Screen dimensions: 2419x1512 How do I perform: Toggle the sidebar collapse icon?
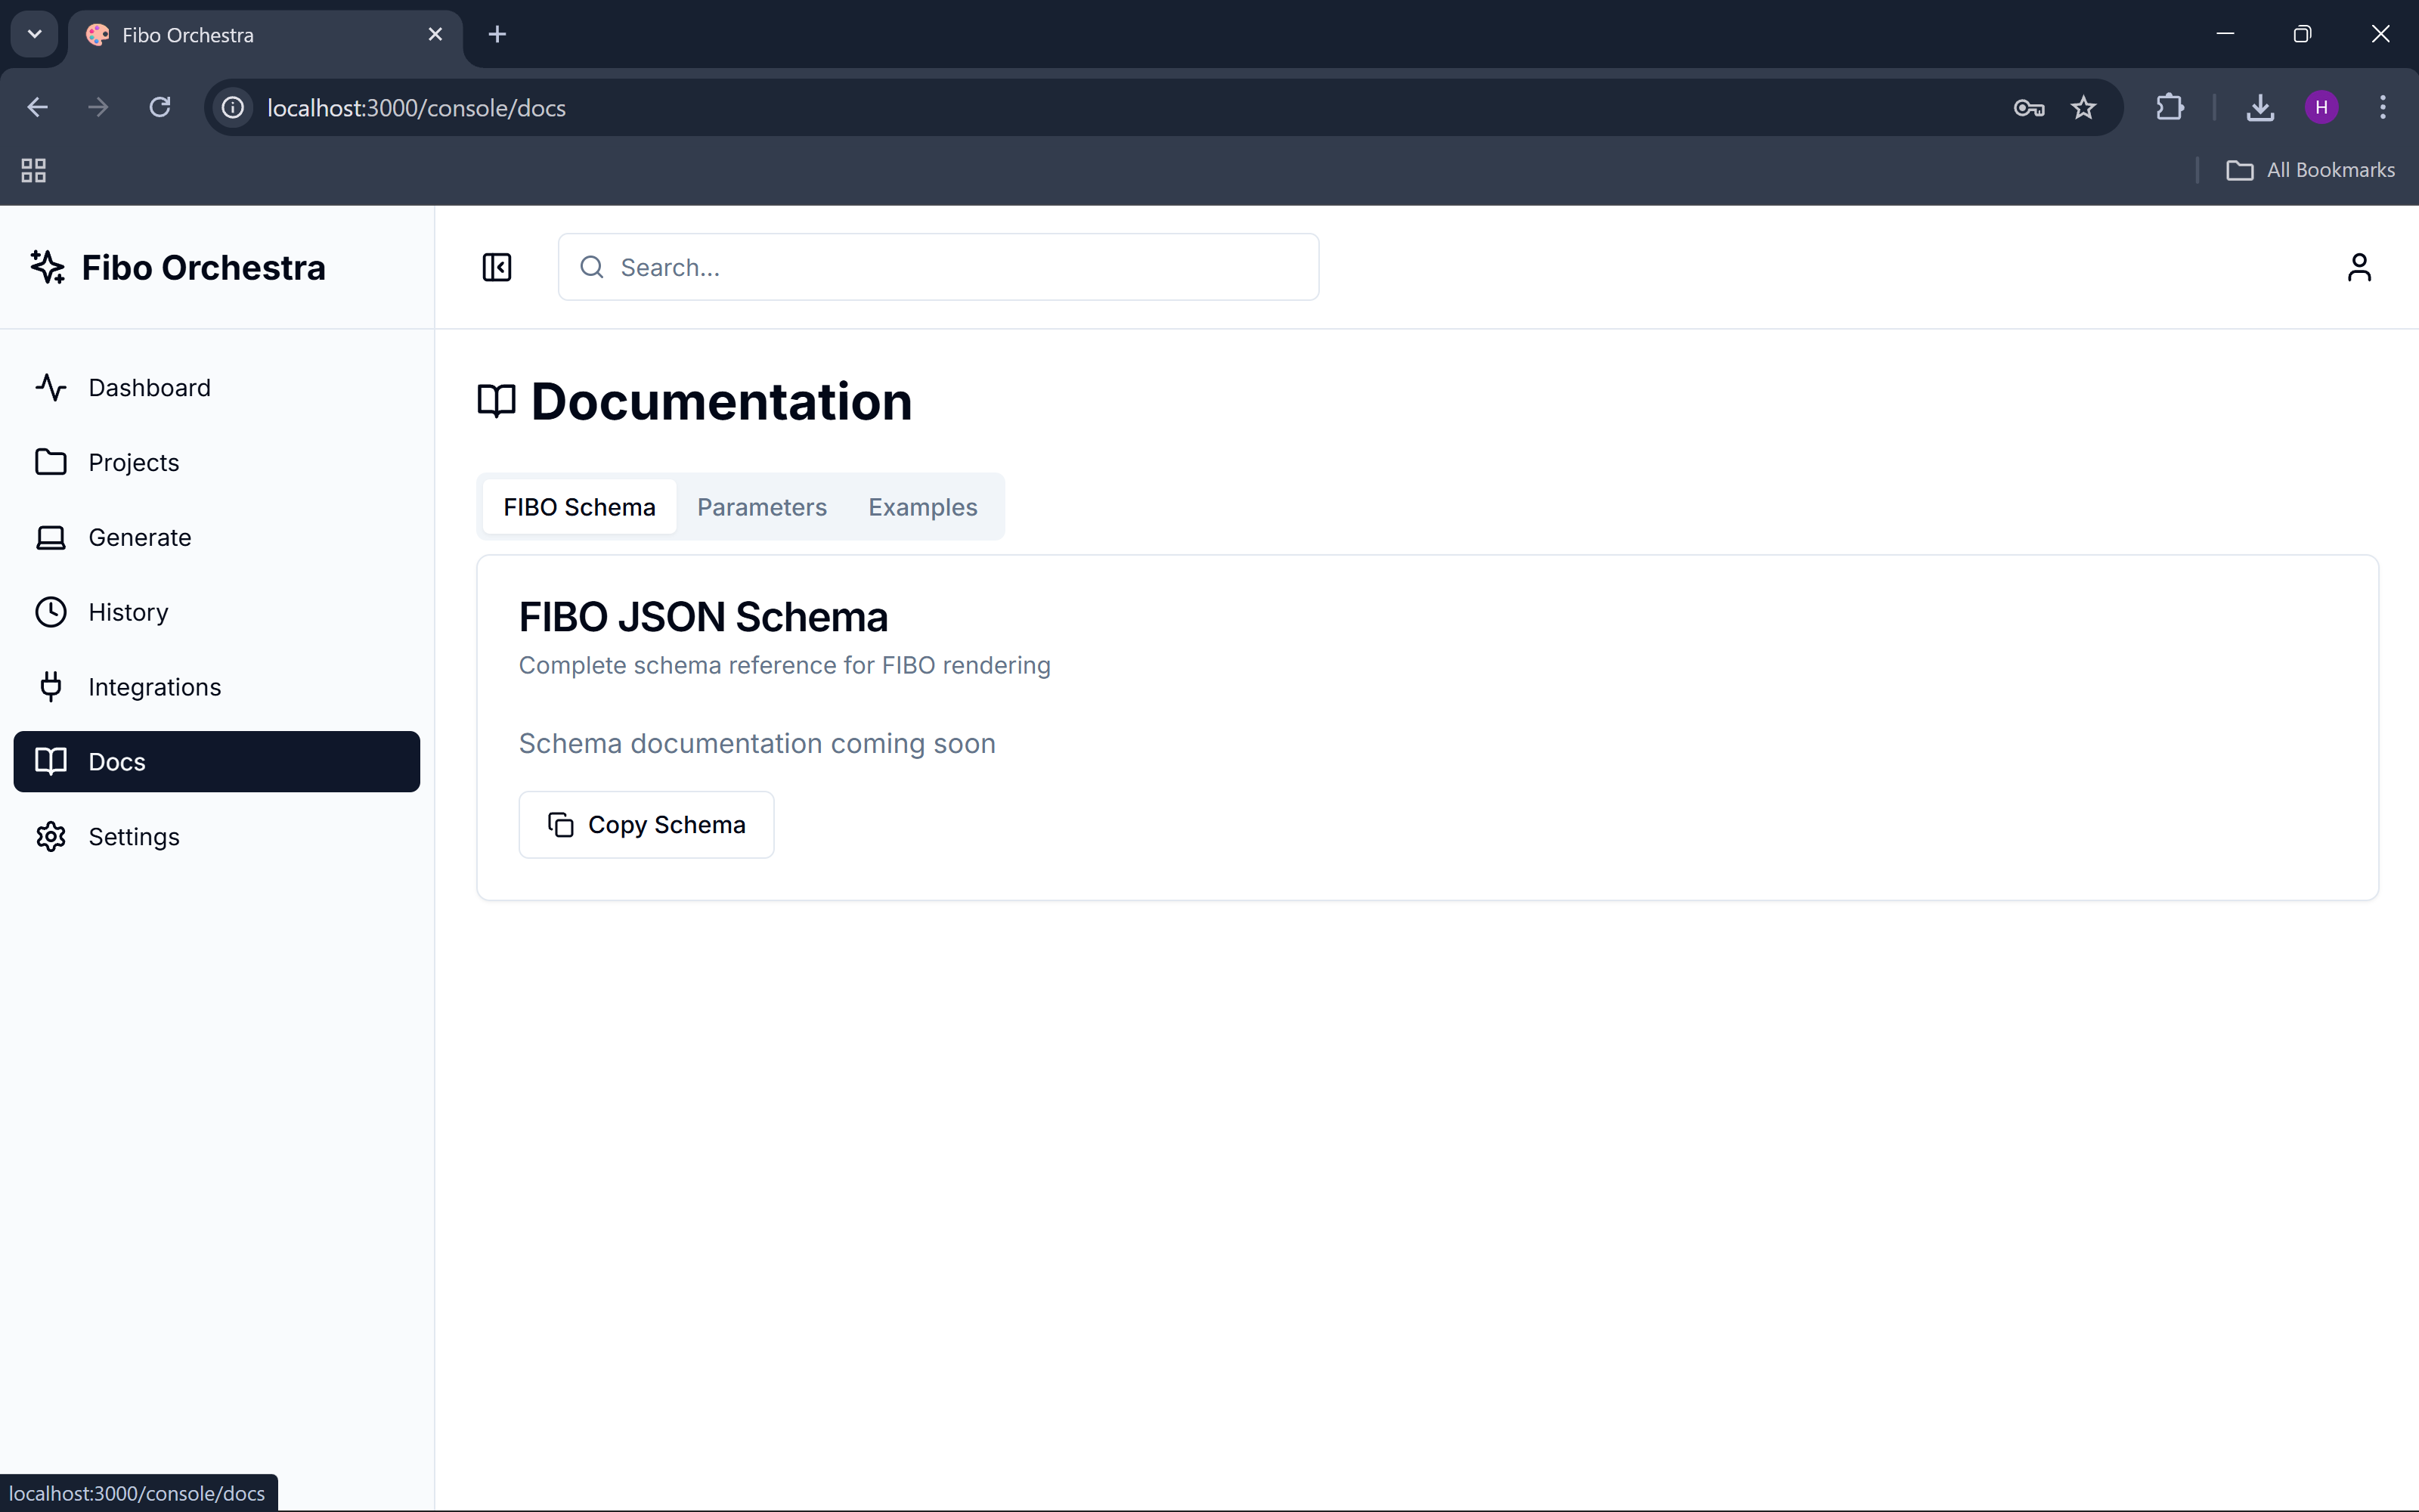pos(497,267)
